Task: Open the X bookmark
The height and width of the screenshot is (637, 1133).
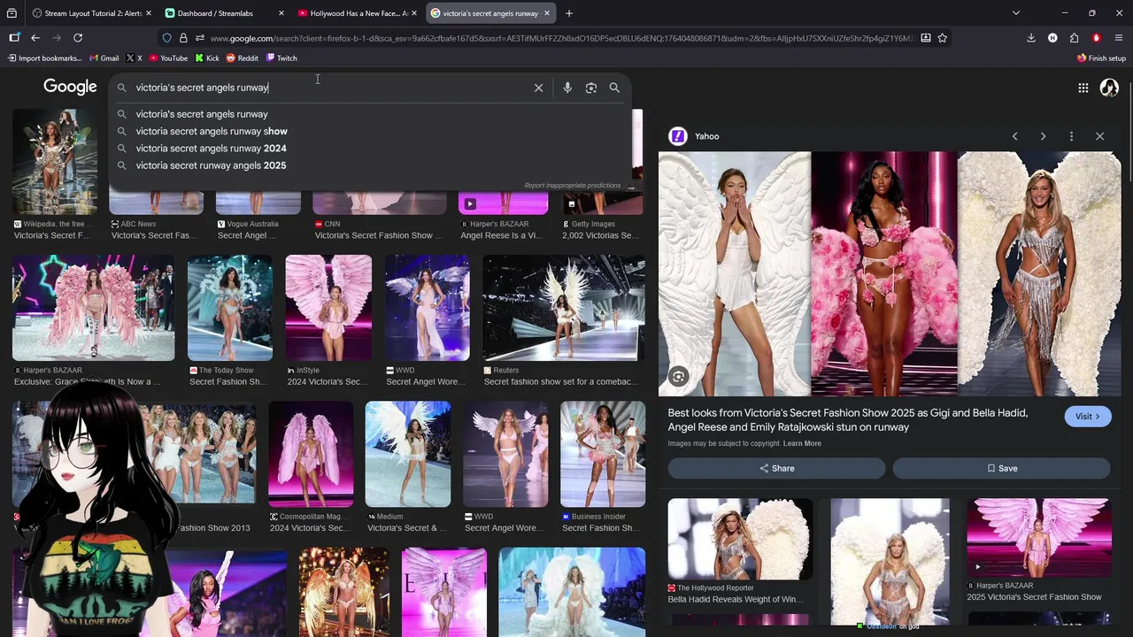Action: 134,58
